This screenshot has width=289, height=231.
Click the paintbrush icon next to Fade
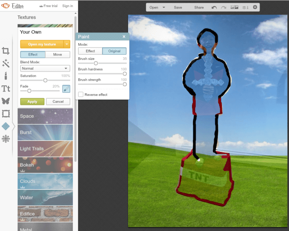(x=66, y=89)
